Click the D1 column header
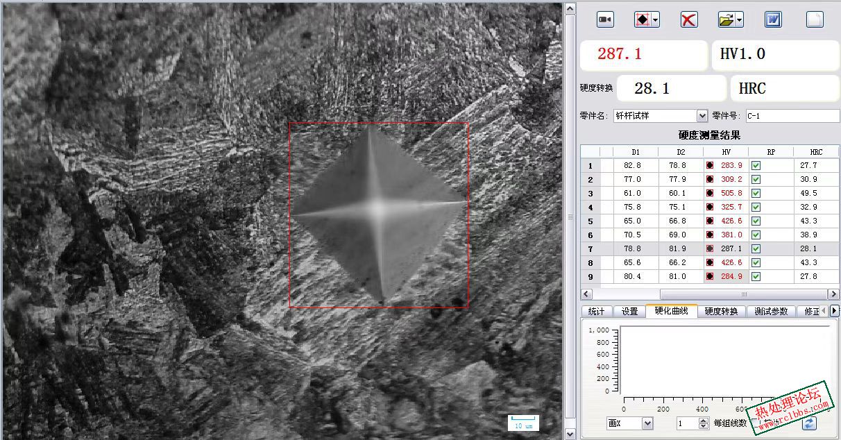 click(x=636, y=151)
